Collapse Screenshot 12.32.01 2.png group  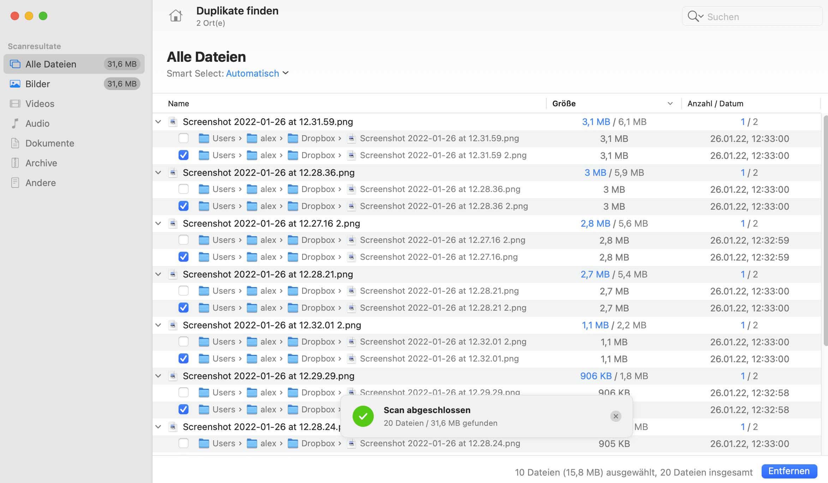[x=158, y=325]
